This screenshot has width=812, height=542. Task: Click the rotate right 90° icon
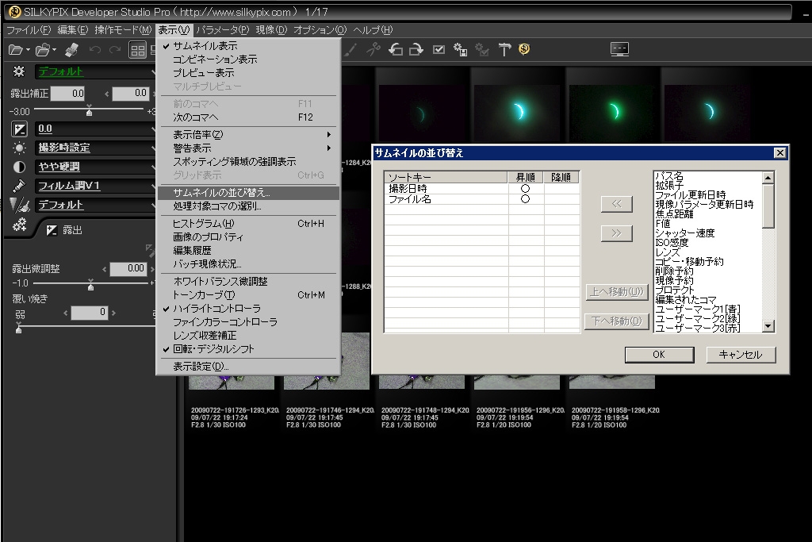[x=416, y=50]
